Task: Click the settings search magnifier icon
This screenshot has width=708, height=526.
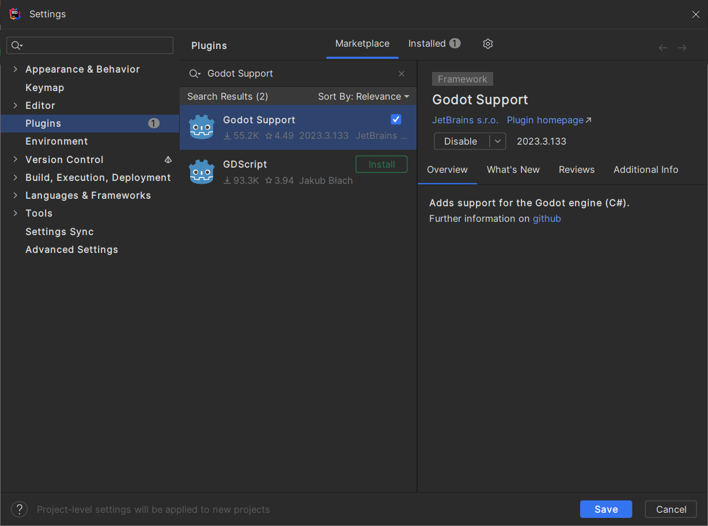Action: [17, 46]
